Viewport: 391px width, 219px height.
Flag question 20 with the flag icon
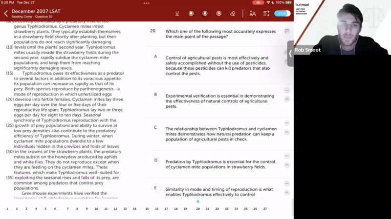[287, 31]
